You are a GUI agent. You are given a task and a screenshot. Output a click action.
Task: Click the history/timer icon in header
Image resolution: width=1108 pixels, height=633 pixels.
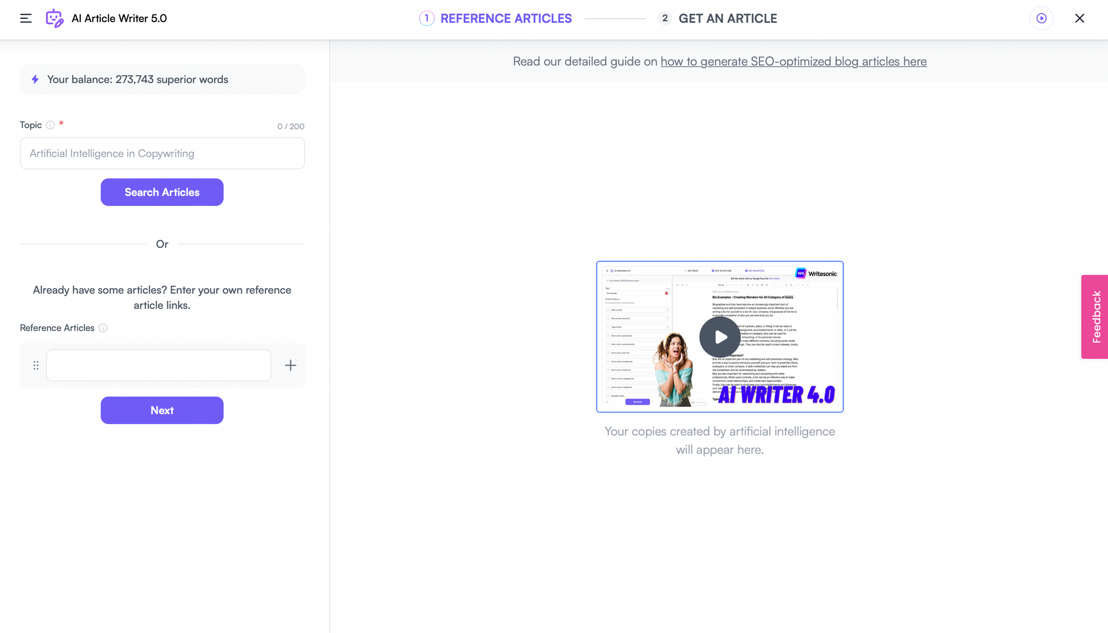coord(1042,18)
